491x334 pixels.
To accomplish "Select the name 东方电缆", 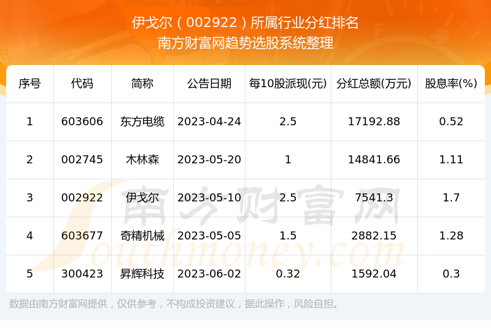I will pos(142,122).
